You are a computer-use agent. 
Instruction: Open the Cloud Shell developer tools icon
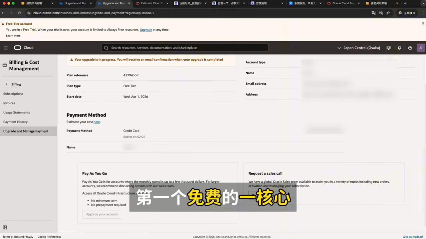click(x=388, y=48)
